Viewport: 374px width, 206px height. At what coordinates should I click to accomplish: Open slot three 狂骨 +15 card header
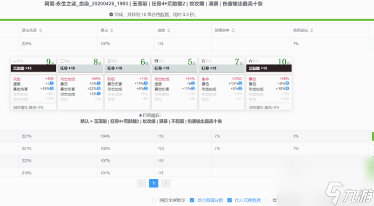click(127, 68)
